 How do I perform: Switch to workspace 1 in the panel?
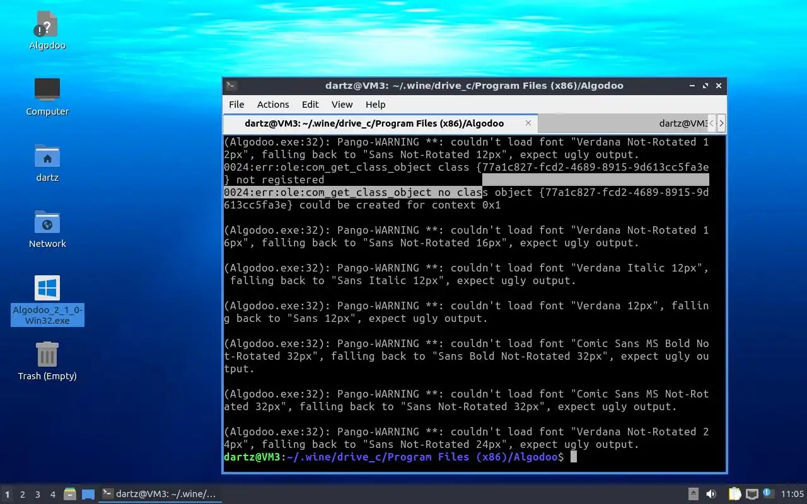8,495
